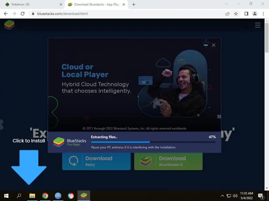Bookmark this page with the star
This screenshot has height=201, width=269.
click(x=236, y=14)
